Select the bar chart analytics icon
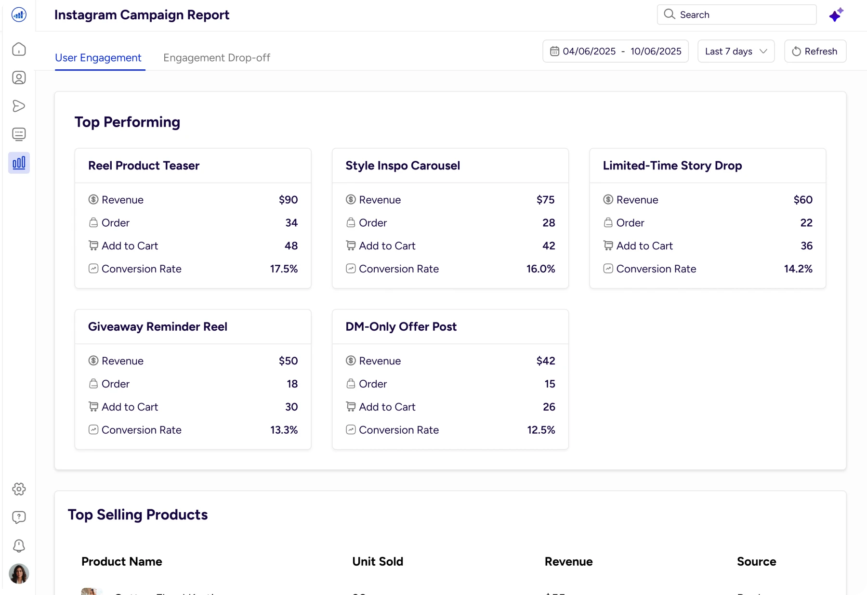 coord(19,163)
